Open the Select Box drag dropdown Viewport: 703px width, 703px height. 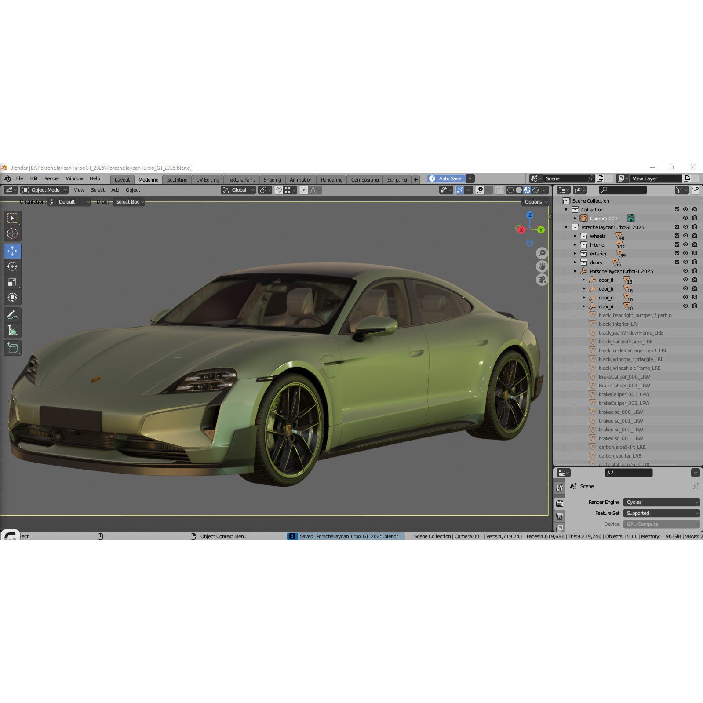coord(129,202)
